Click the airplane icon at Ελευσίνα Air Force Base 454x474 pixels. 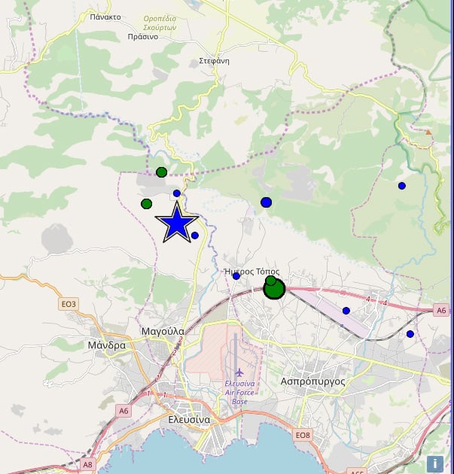click(x=239, y=372)
